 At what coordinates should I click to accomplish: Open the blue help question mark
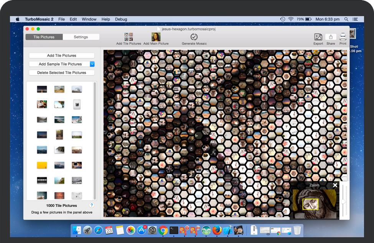[x=92, y=205]
